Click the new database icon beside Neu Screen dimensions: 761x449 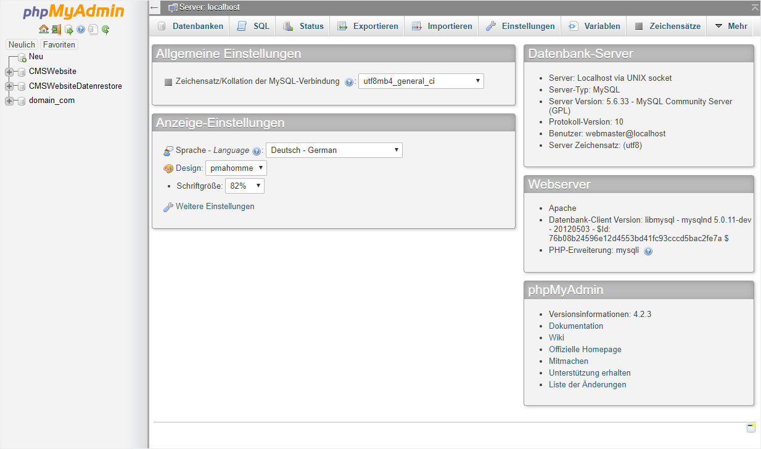tap(22, 57)
